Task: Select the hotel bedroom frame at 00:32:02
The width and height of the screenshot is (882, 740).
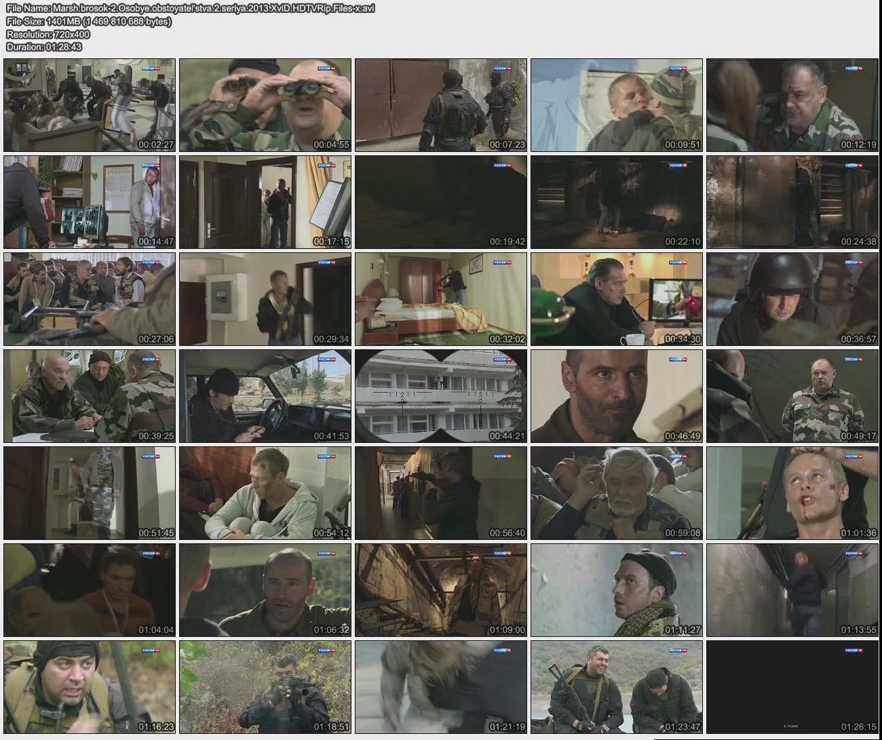Action: pyautogui.click(x=441, y=299)
